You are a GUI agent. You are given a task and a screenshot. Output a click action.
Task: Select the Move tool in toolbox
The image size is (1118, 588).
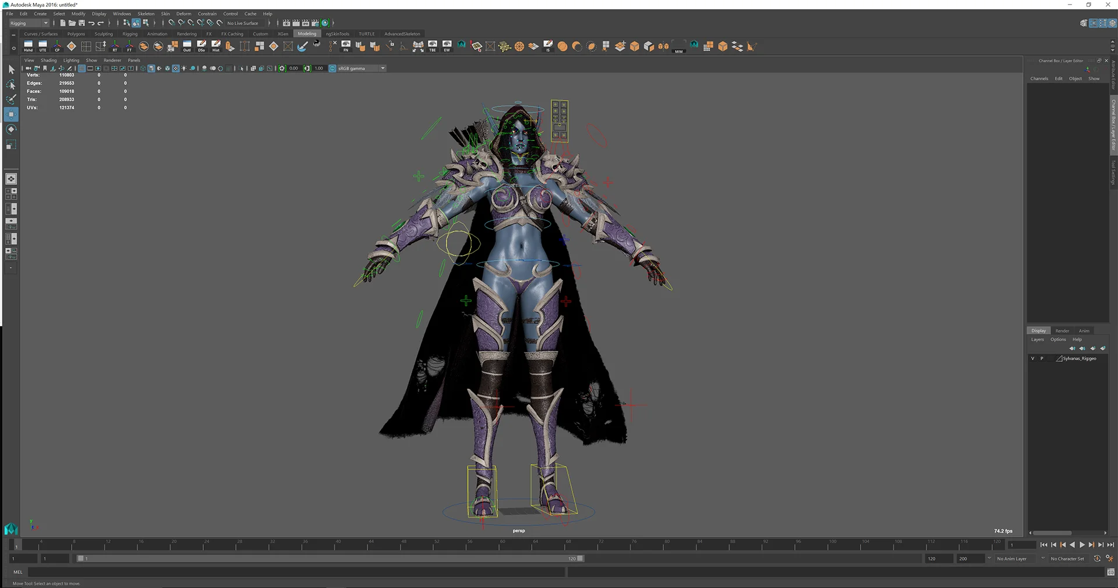pos(11,114)
